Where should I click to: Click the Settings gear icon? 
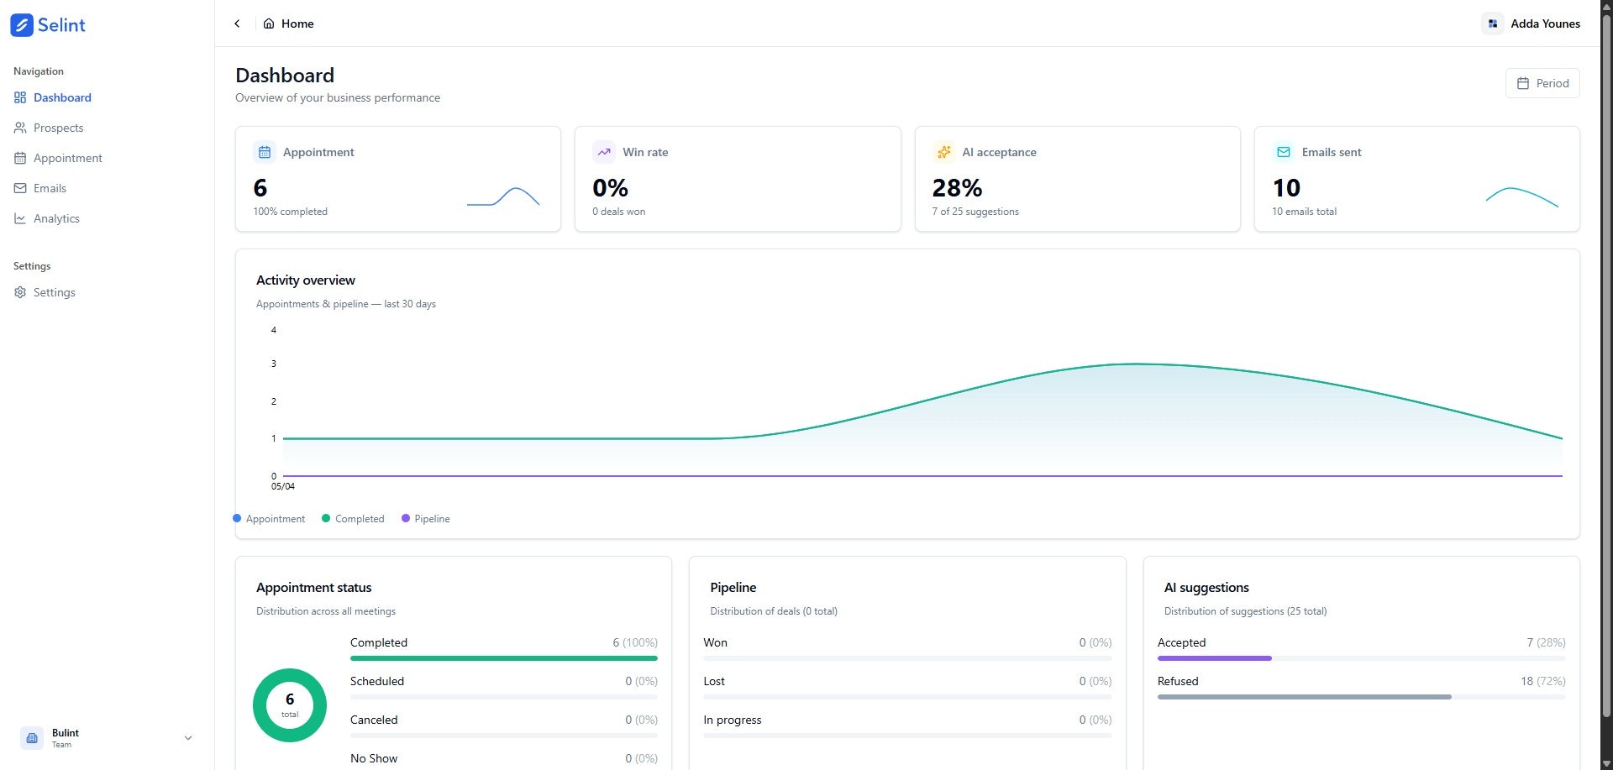[20, 292]
